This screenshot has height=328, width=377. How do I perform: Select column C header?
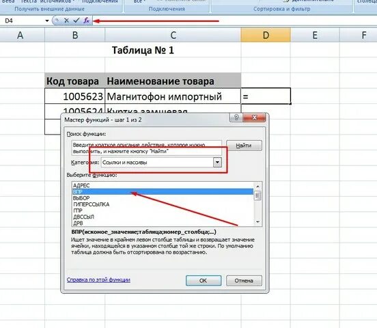point(173,36)
